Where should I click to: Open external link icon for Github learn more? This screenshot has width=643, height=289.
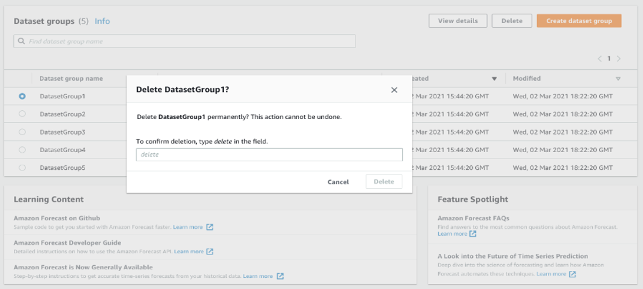(210, 227)
